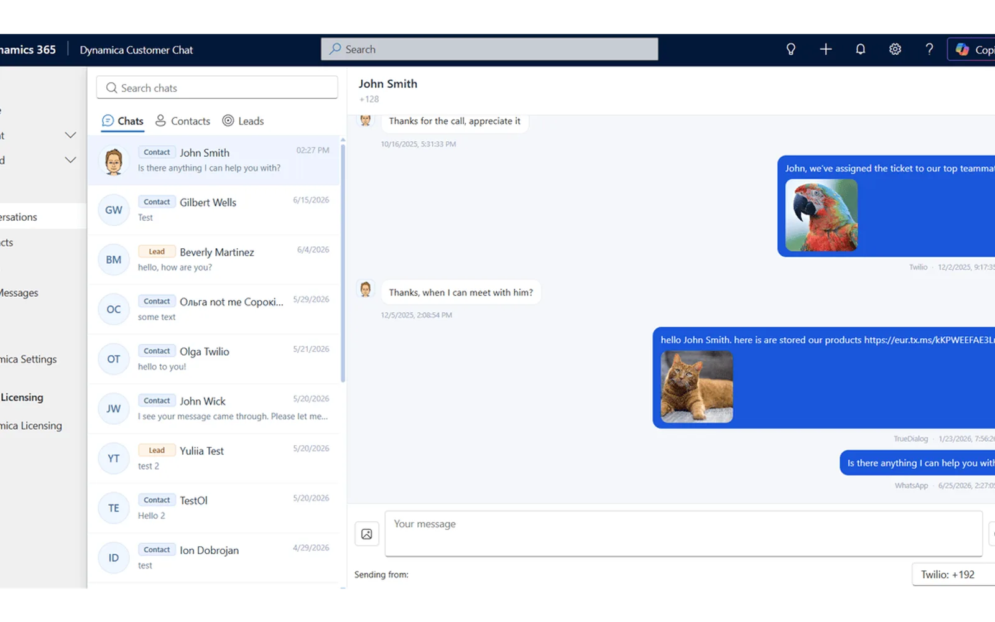Open the Olga Twilio conversation
The height and width of the screenshot is (622, 995).
pyautogui.click(x=214, y=360)
